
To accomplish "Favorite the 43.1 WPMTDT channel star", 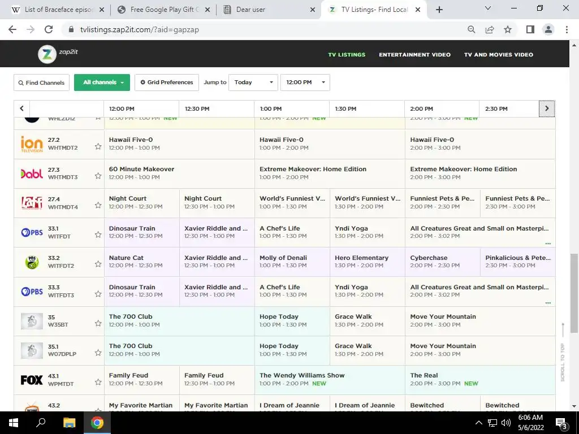I will pyautogui.click(x=98, y=382).
